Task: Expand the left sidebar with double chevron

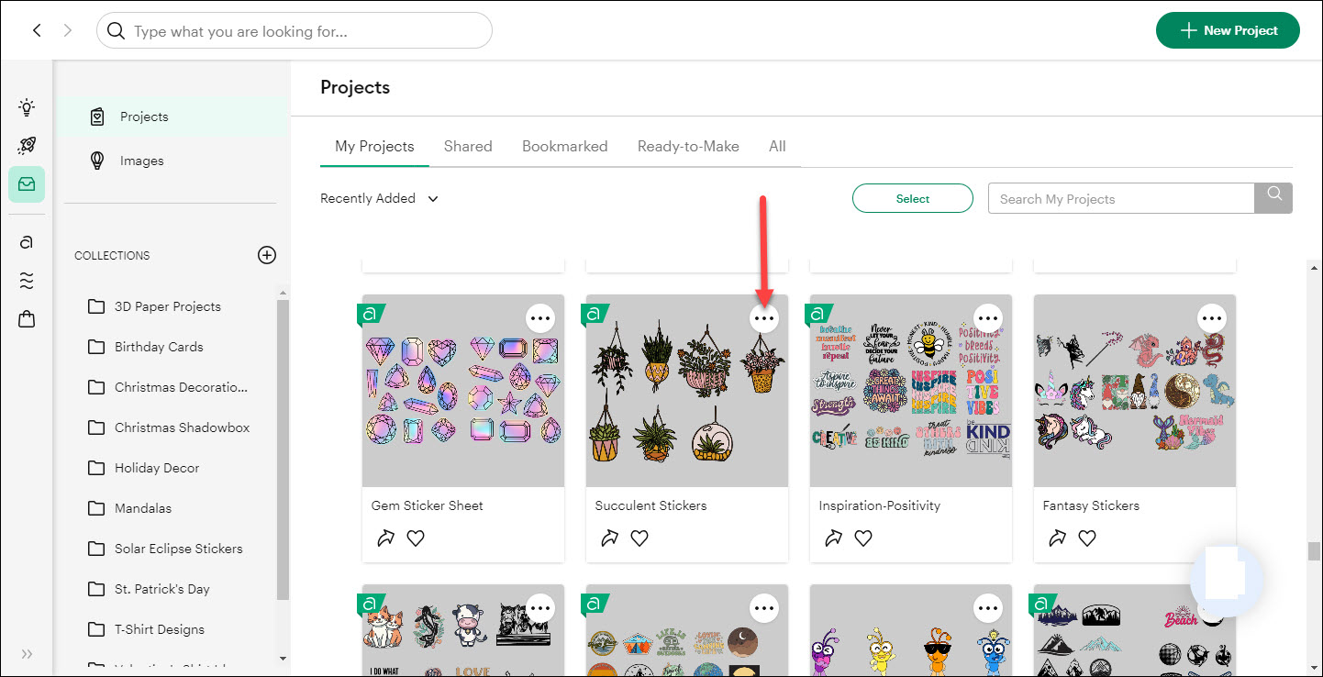Action: click(27, 654)
